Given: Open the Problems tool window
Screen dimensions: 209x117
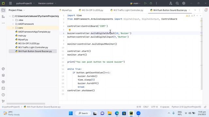Looking at the screenshot, I should coord(3,95).
